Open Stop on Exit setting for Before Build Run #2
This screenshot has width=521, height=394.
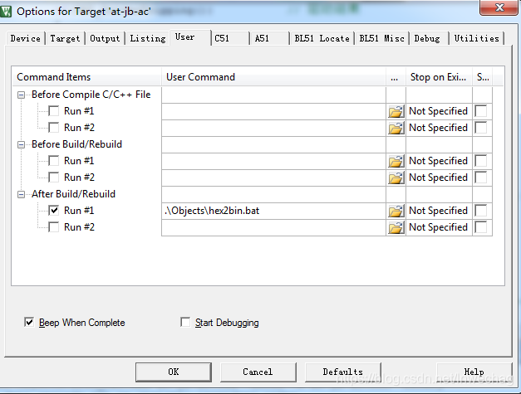[x=439, y=178]
